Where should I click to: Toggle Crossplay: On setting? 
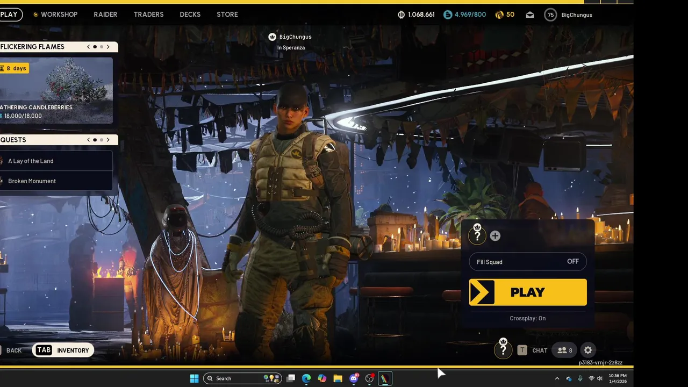point(527,318)
